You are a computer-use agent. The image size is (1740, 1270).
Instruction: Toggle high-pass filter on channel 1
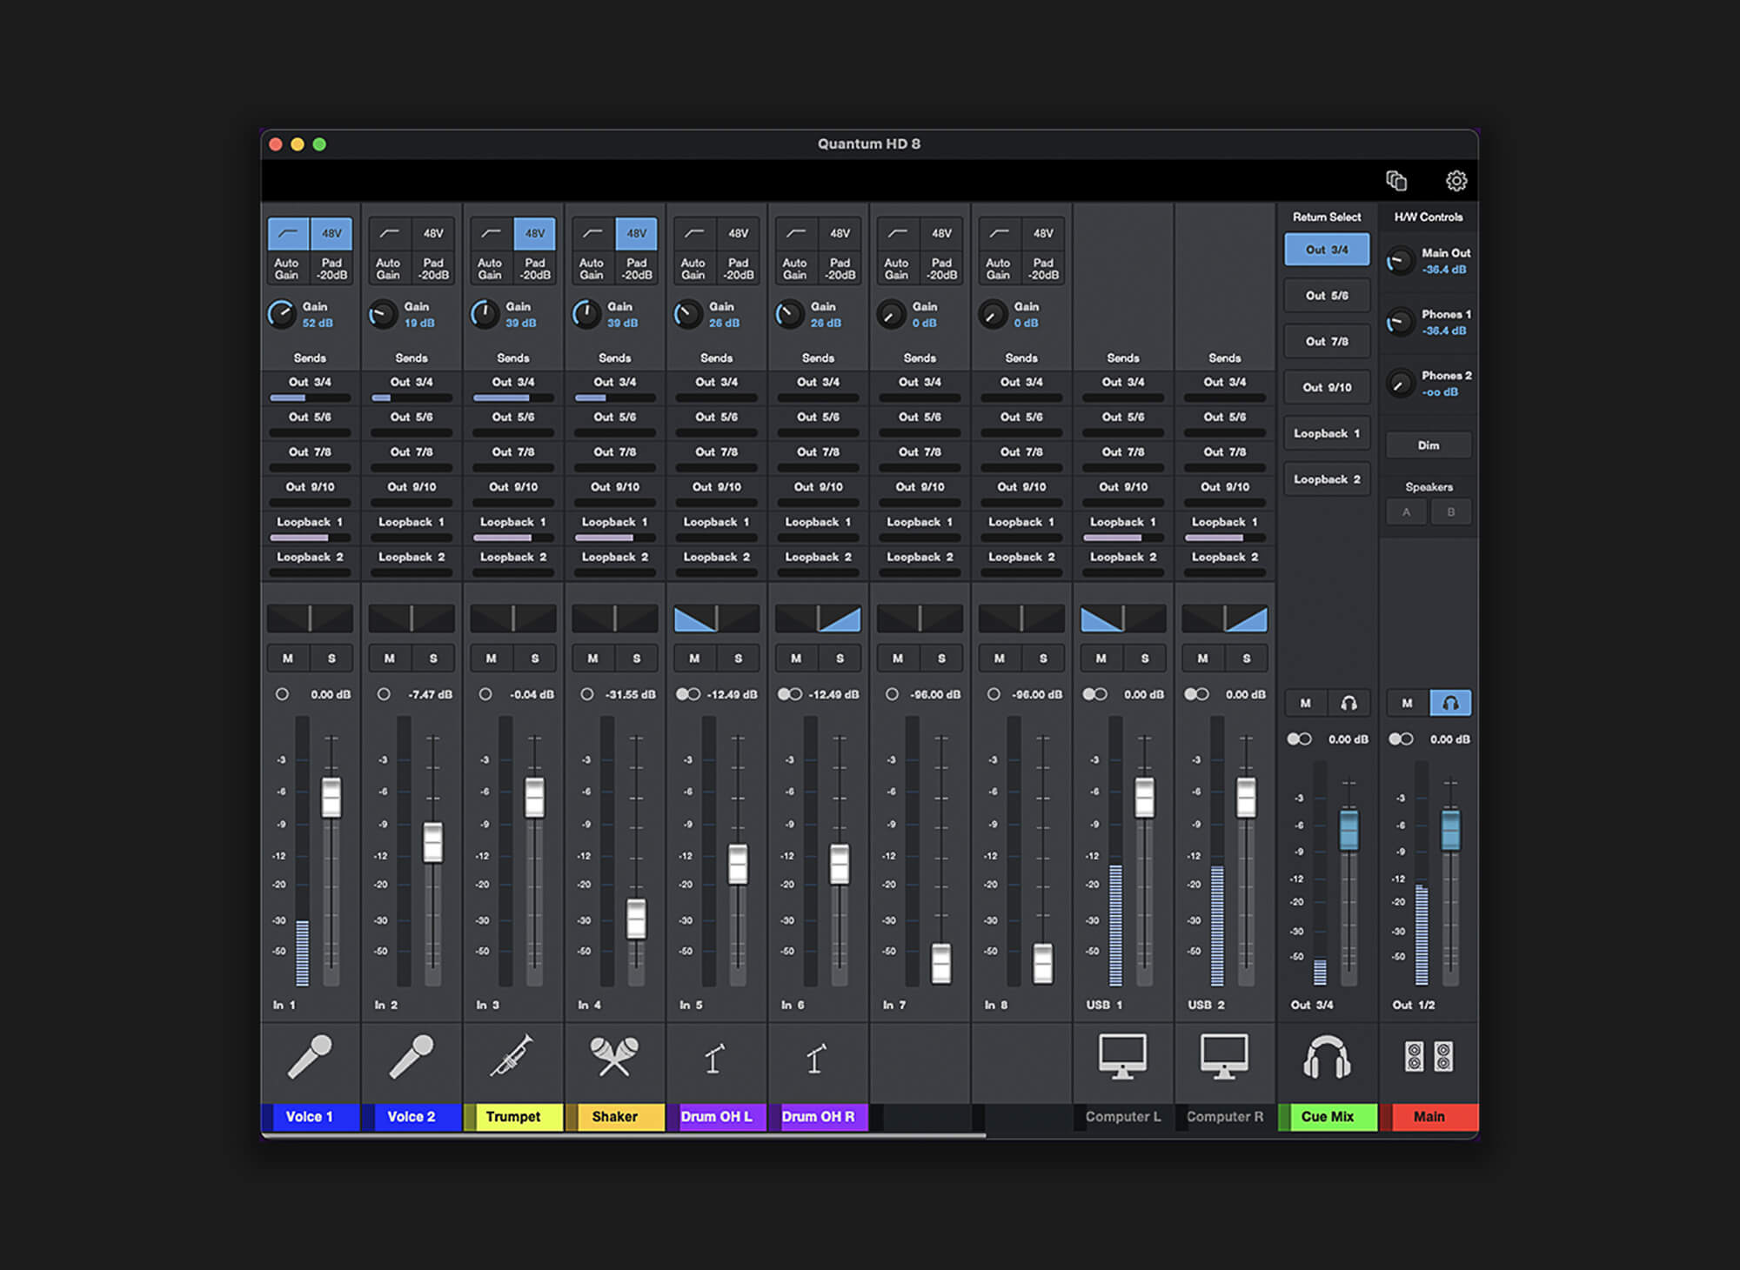pos(288,233)
